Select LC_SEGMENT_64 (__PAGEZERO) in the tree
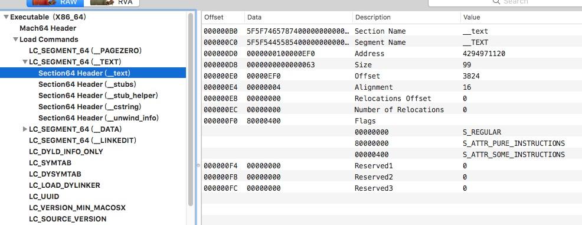The width and height of the screenshot is (582, 225). pyautogui.click(x=85, y=51)
